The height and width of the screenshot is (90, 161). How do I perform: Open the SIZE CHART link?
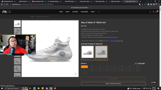coord(141,63)
